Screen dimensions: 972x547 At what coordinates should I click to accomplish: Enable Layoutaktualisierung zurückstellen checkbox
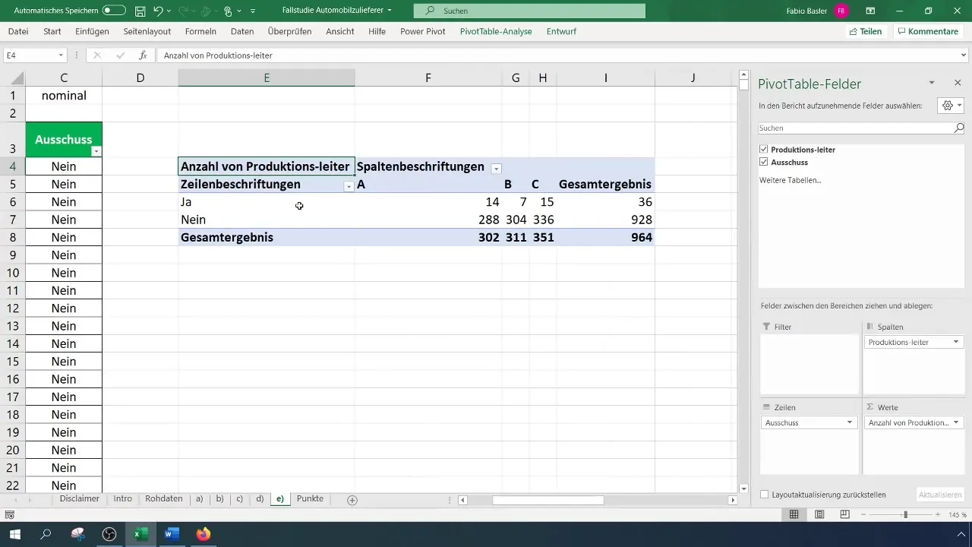click(764, 495)
